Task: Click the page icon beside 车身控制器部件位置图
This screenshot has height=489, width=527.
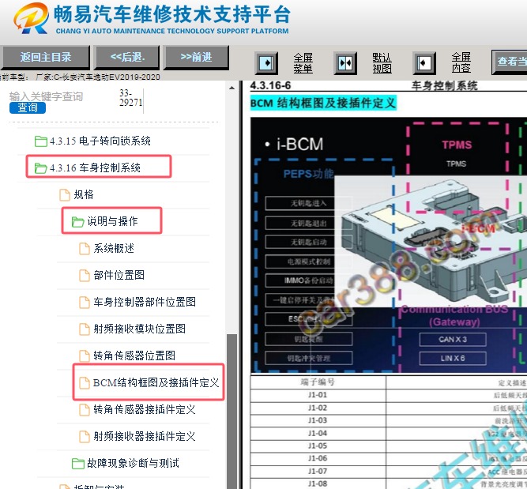Action: click(x=85, y=302)
